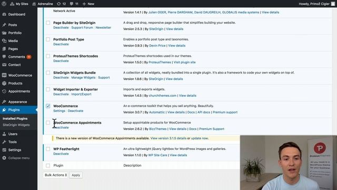Check Portfolio Post Type checkbox

point(48,40)
